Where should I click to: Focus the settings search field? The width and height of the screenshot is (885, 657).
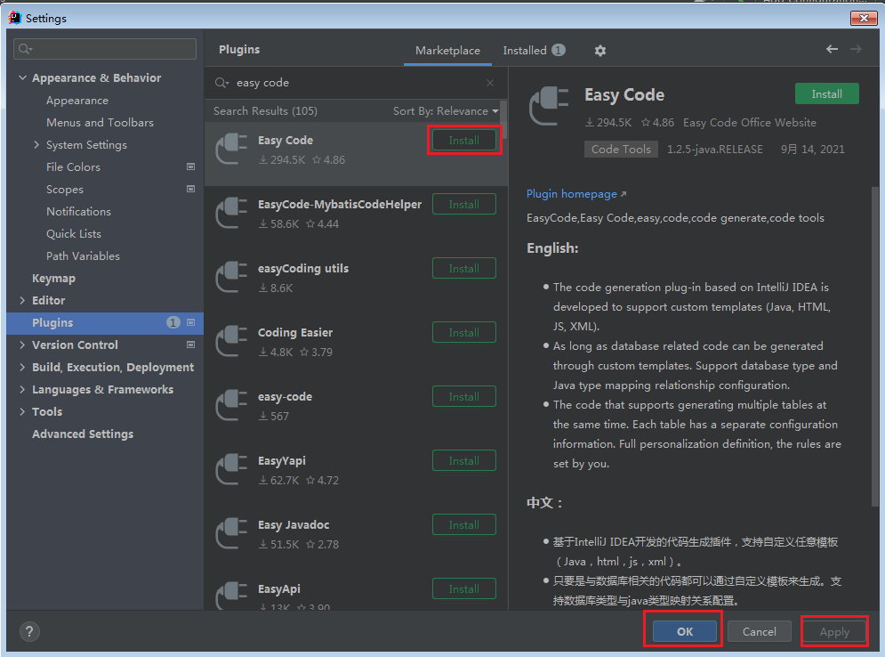(x=105, y=49)
